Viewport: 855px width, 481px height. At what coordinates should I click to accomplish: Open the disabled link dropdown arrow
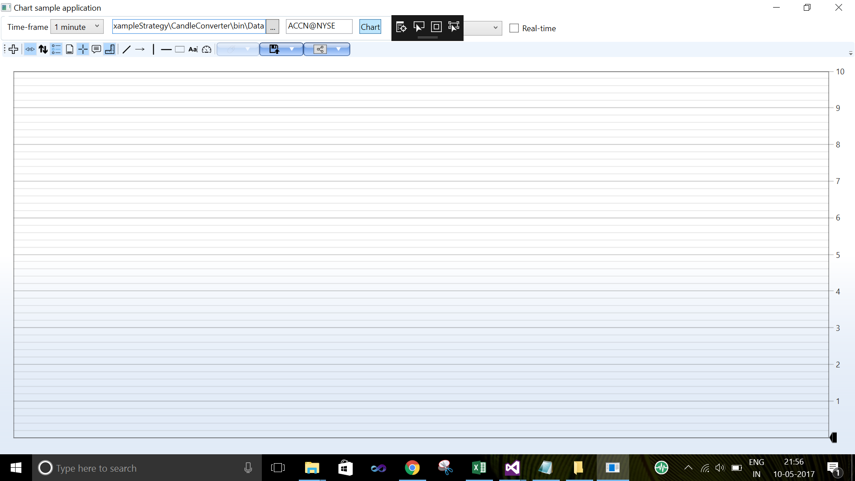248,49
